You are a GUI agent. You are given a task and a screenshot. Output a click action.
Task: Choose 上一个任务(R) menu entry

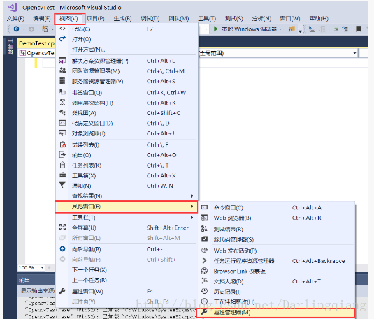[127, 280]
